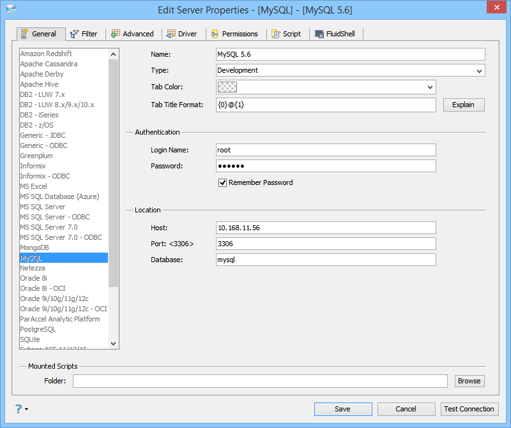This screenshot has height=428, width=511.
Task: Click the General tab icon
Action: pos(24,34)
